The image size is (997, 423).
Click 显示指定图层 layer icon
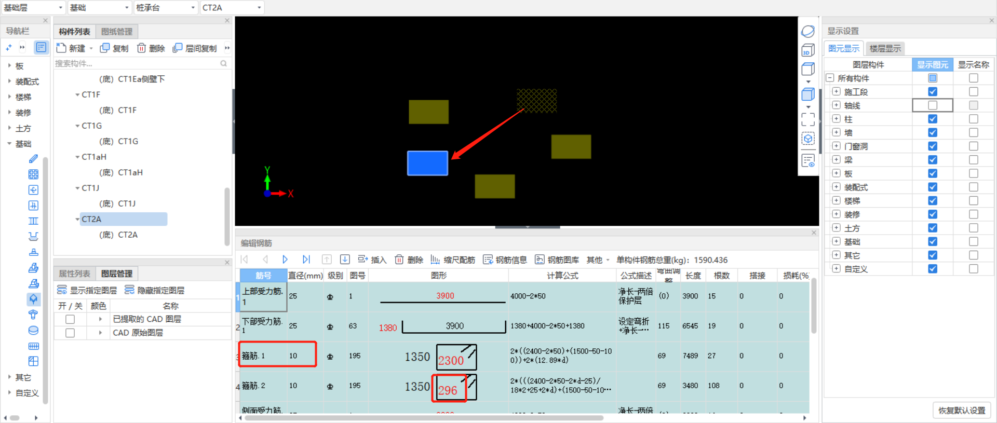coord(62,290)
